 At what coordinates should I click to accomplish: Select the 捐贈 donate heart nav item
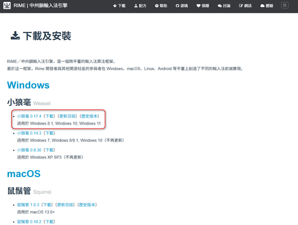pos(203,6)
